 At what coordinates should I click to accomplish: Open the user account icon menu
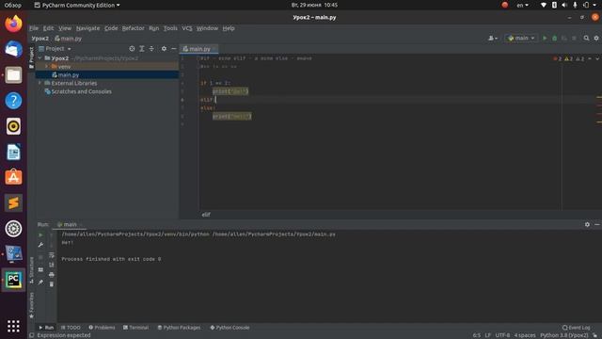[493, 38]
